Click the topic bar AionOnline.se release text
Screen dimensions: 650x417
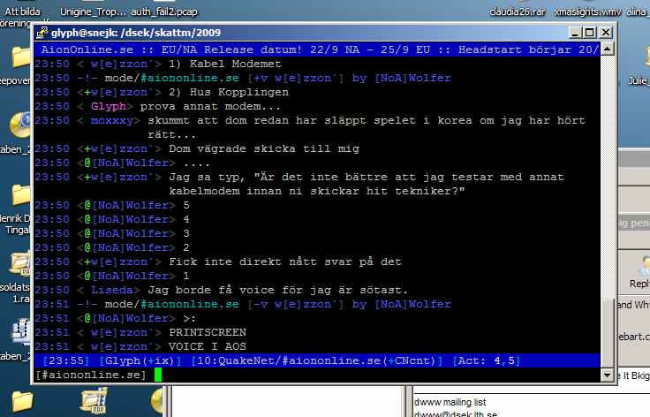click(319, 49)
